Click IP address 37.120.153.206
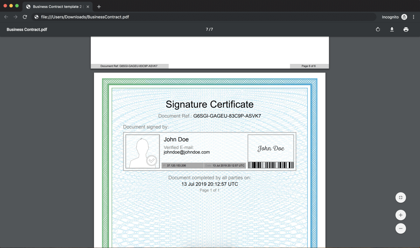 click(176, 166)
